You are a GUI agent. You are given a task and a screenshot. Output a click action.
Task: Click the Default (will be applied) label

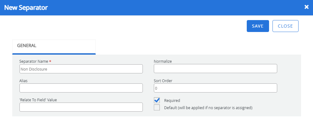(x=208, y=108)
